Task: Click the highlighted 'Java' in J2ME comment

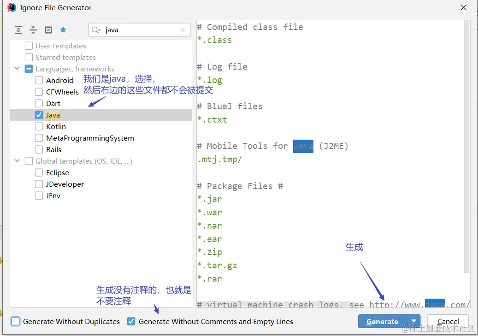Action: pos(303,146)
